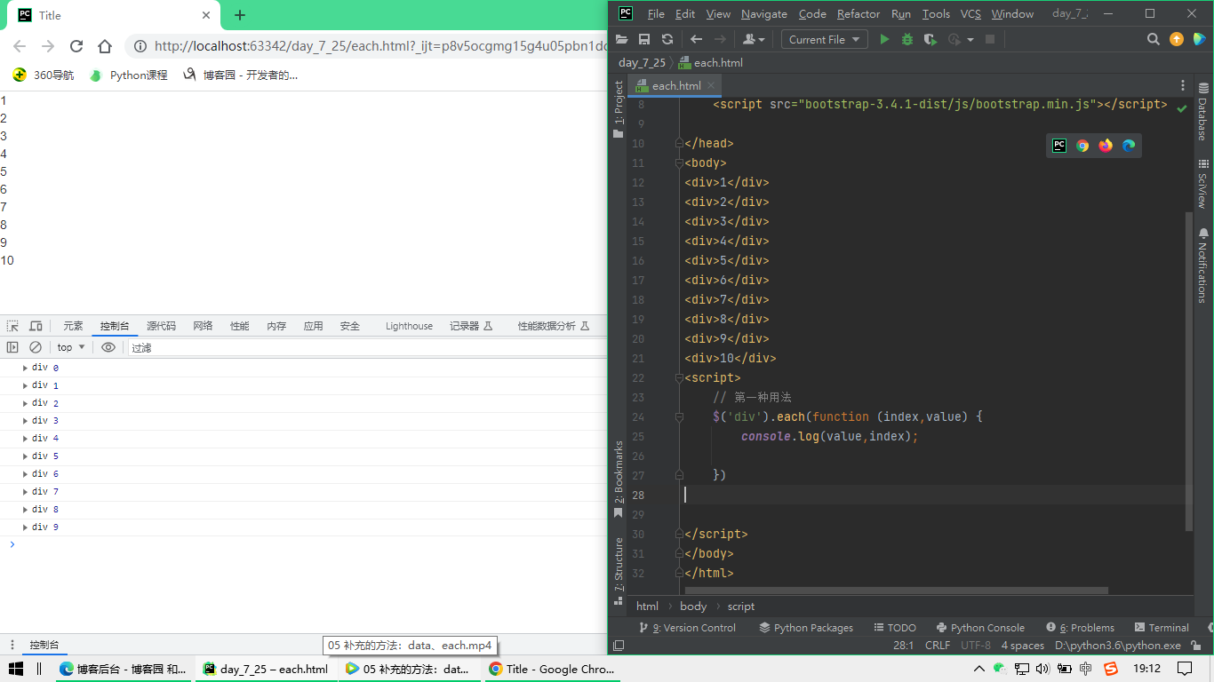
Task: Open the Refactor menu
Action: (x=858, y=13)
